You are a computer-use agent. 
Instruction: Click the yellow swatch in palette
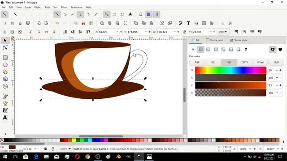74,140
